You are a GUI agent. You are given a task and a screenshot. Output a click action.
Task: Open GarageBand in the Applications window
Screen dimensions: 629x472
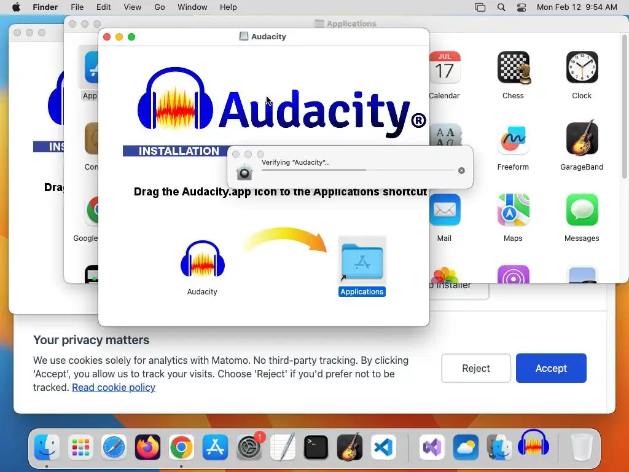point(582,139)
